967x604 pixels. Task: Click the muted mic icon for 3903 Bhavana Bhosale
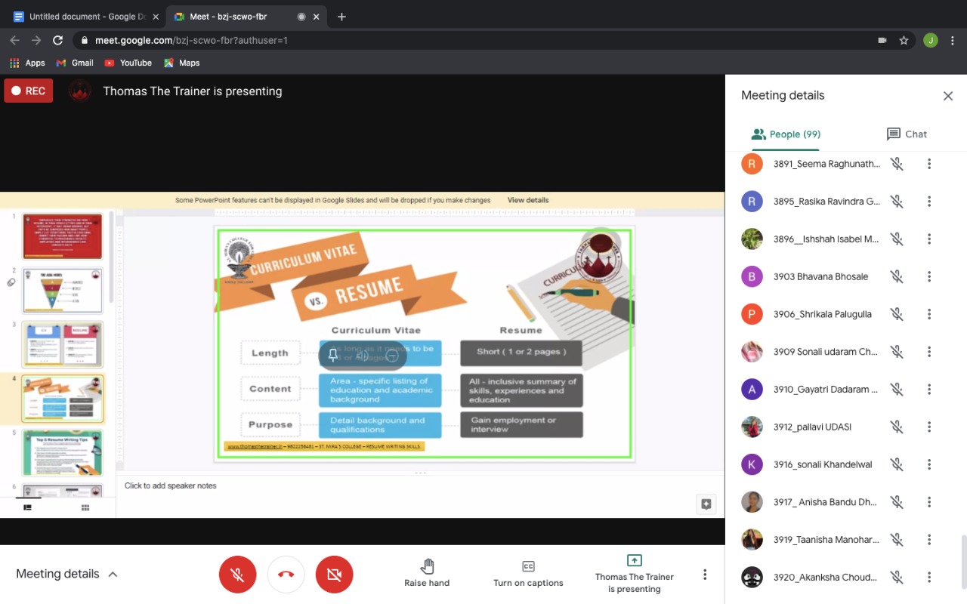click(897, 276)
